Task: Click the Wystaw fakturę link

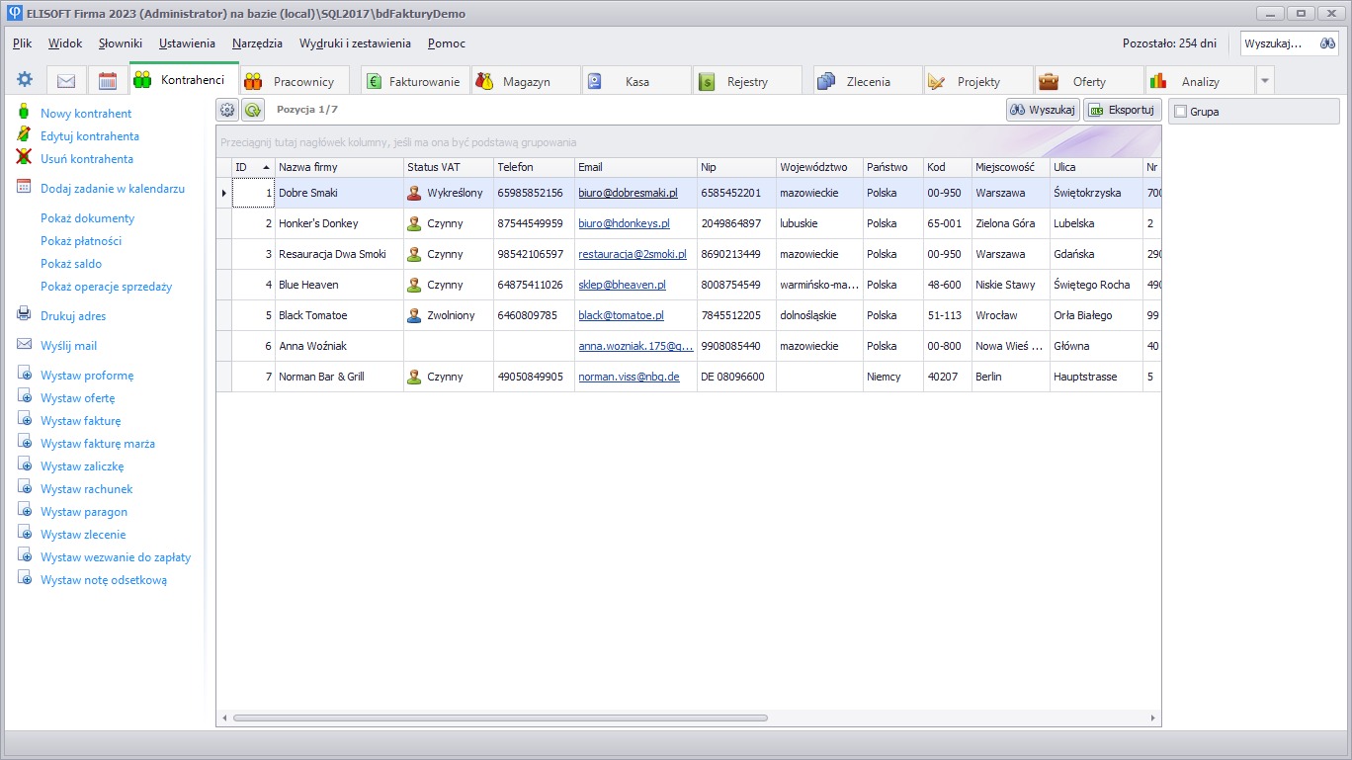Action: click(x=80, y=420)
